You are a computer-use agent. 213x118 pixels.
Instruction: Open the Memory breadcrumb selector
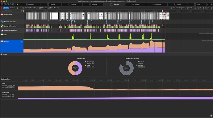pos(43,8)
